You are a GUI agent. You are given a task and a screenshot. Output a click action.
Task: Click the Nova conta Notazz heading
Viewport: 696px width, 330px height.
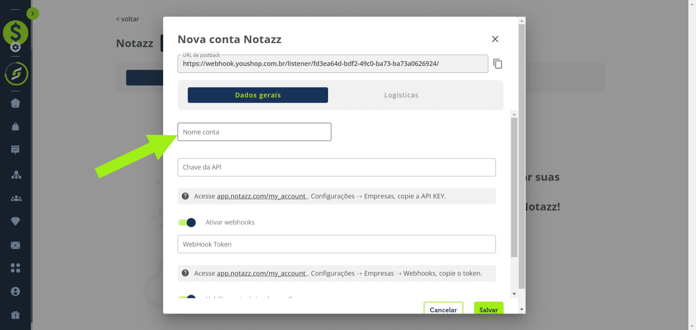pyautogui.click(x=229, y=39)
